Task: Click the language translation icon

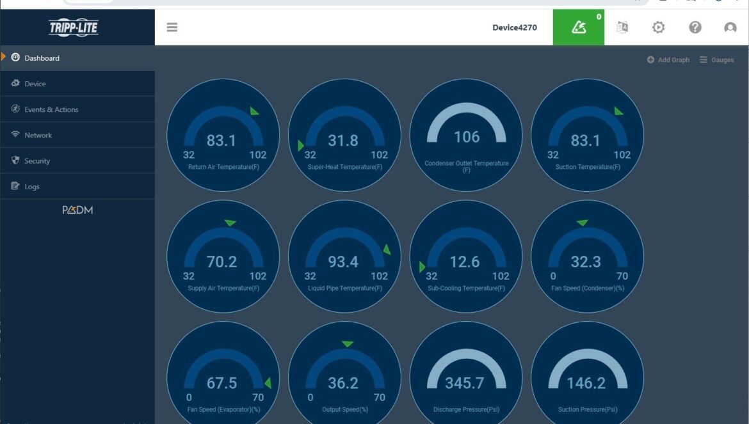Action: (622, 27)
